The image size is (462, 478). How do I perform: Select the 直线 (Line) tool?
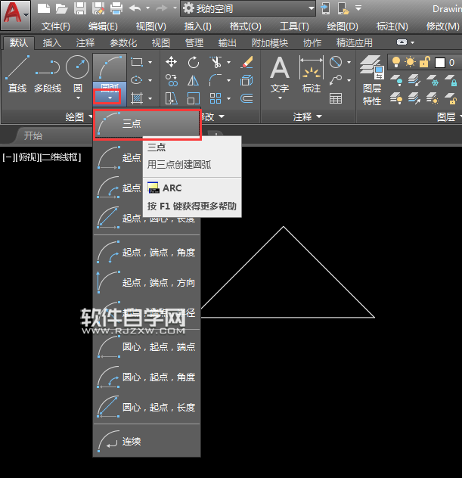coord(17,74)
